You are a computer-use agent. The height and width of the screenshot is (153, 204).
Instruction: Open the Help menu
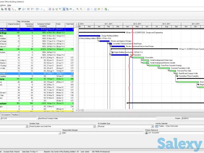pos(9,5)
